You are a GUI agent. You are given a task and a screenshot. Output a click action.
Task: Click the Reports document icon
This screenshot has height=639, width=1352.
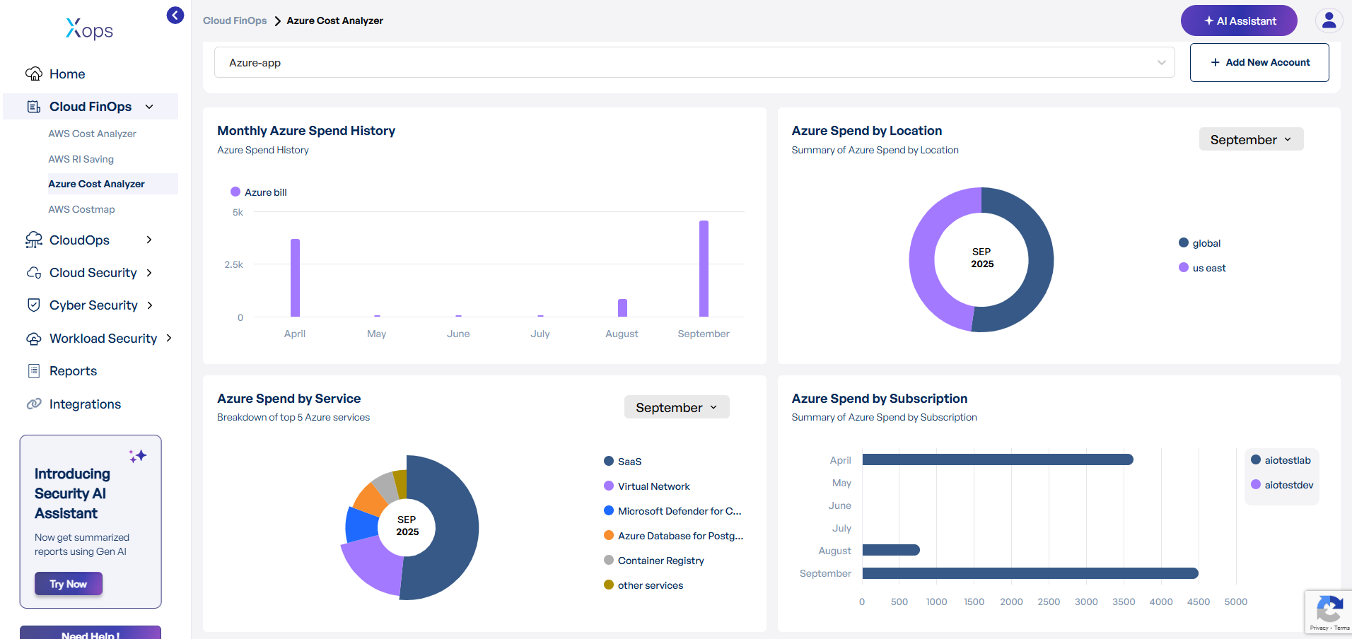coord(34,371)
